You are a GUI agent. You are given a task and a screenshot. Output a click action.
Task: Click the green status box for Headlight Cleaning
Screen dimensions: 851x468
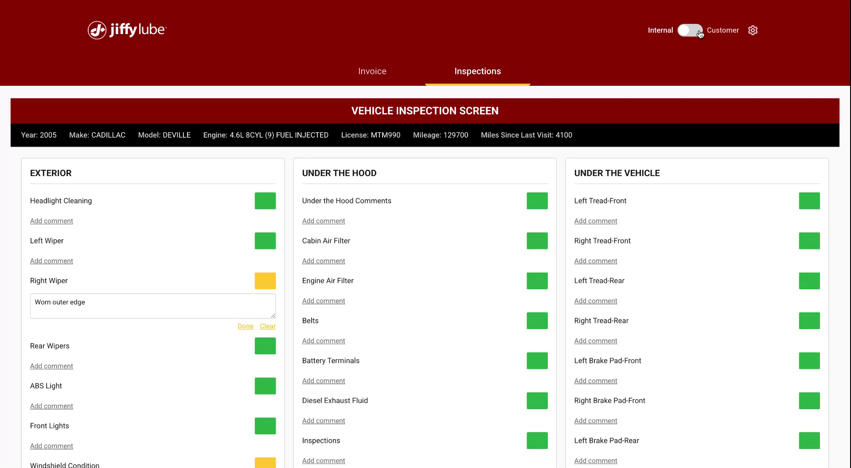[x=265, y=200]
